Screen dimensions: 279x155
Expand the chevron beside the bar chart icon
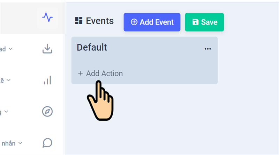8,80
